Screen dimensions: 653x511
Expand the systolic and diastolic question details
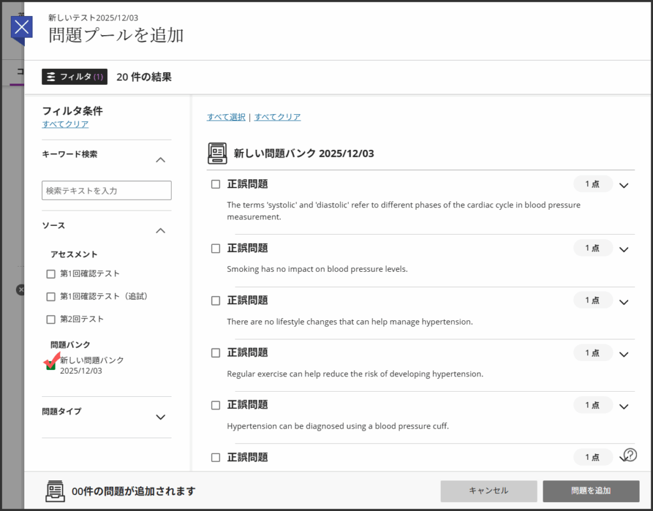(624, 186)
